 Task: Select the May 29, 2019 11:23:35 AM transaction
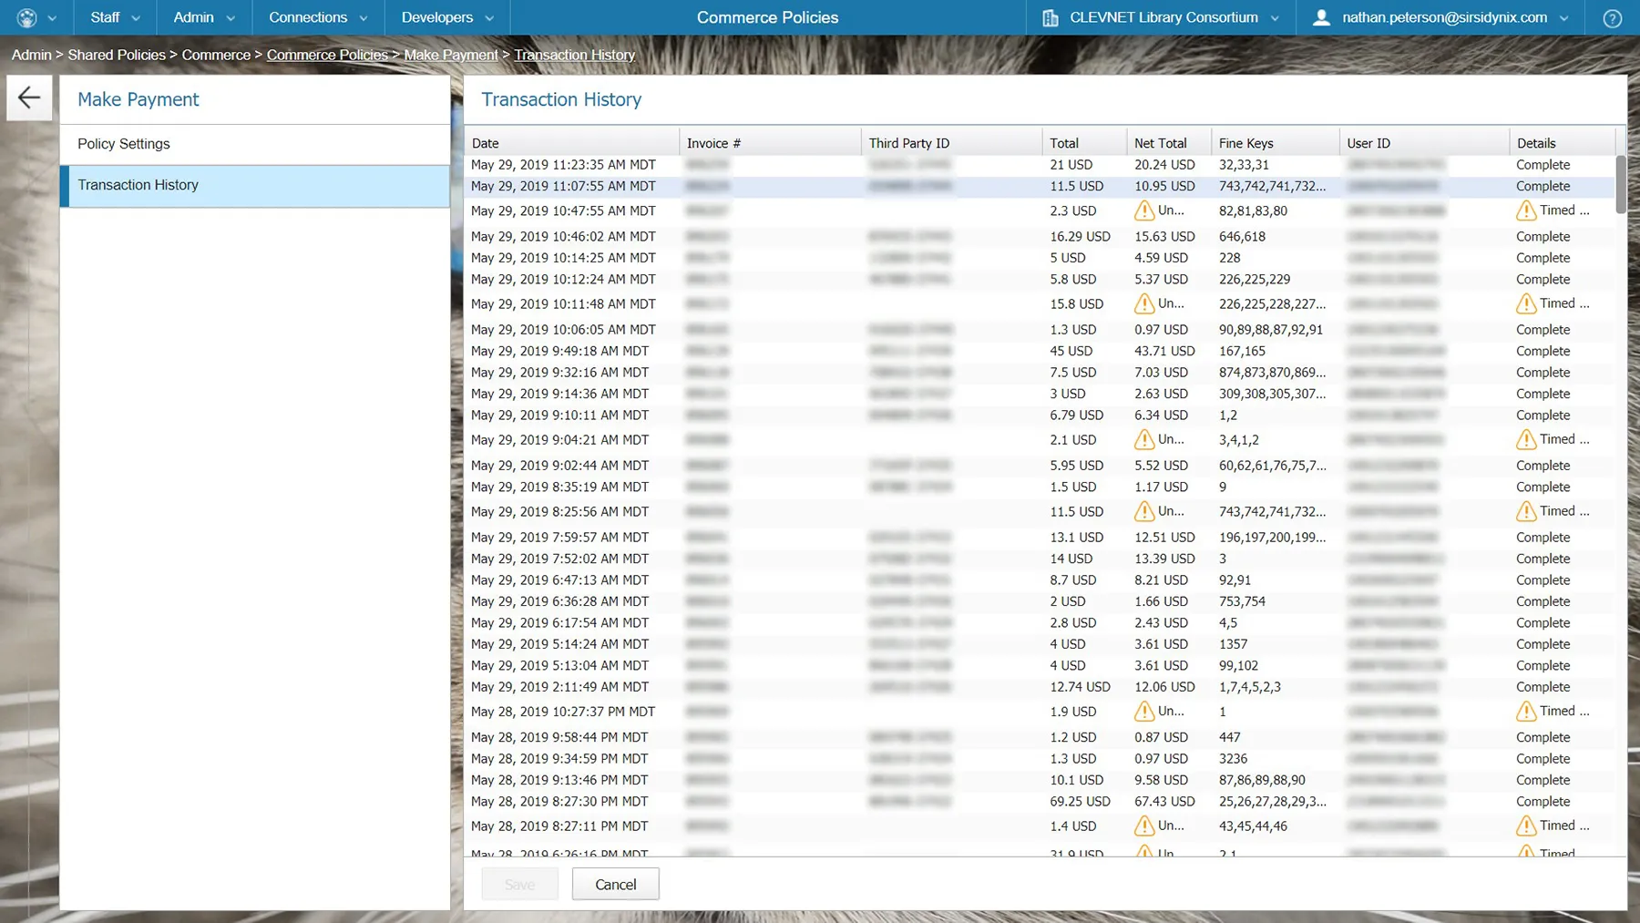[x=1040, y=165]
